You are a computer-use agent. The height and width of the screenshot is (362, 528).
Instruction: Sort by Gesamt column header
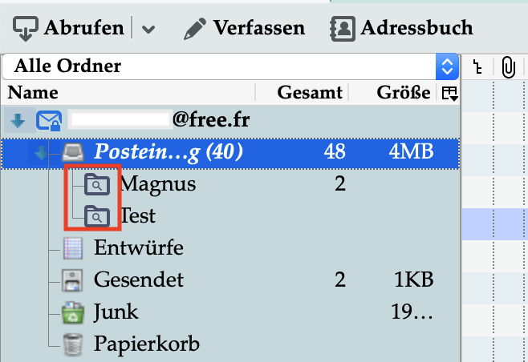[310, 93]
